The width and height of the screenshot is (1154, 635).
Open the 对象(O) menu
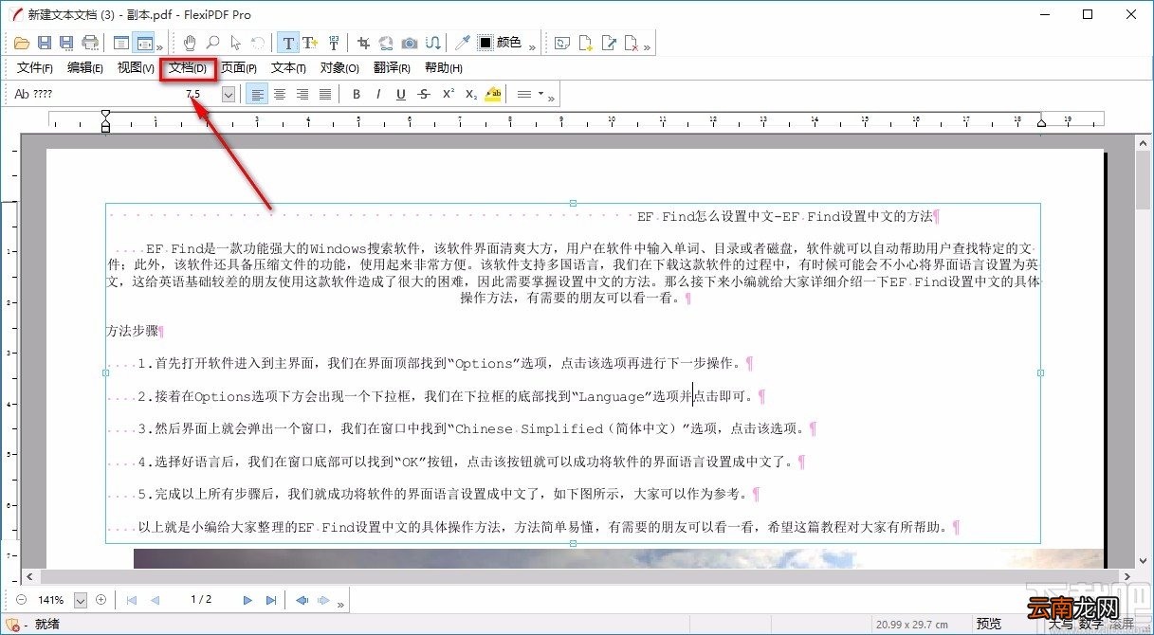pos(339,68)
